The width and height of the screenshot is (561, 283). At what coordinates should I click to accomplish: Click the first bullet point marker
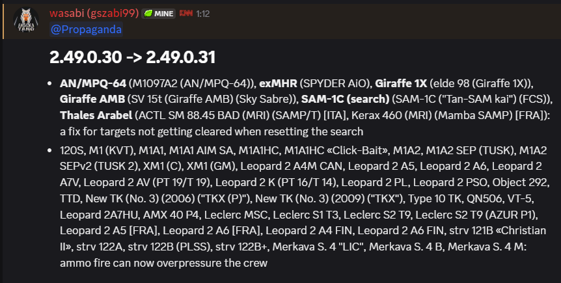point(51,84)
